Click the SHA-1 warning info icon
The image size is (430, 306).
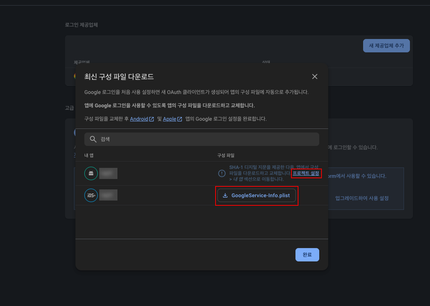pyautogui.click(x=222, y=173)
